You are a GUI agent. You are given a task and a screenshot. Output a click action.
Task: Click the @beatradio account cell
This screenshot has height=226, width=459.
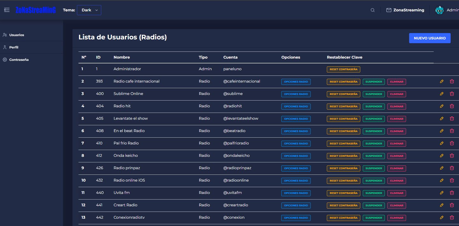click(x=234, y=131)
